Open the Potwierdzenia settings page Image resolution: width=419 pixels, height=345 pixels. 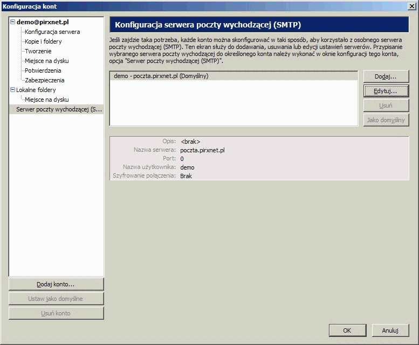43,71
